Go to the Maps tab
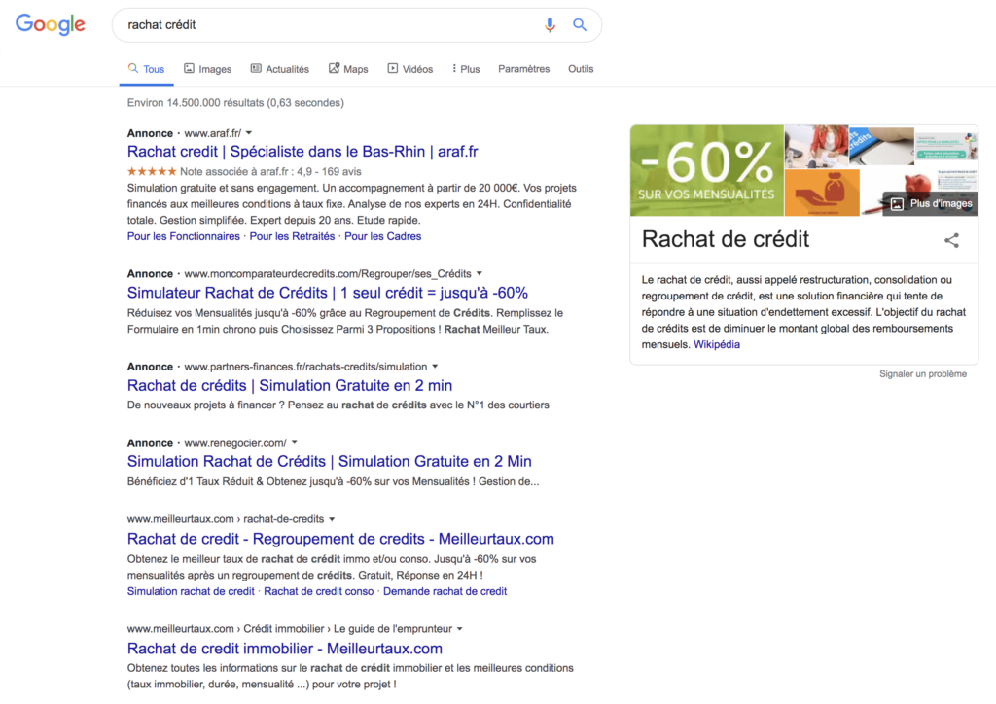996x704 pixels. coord(348,69)
